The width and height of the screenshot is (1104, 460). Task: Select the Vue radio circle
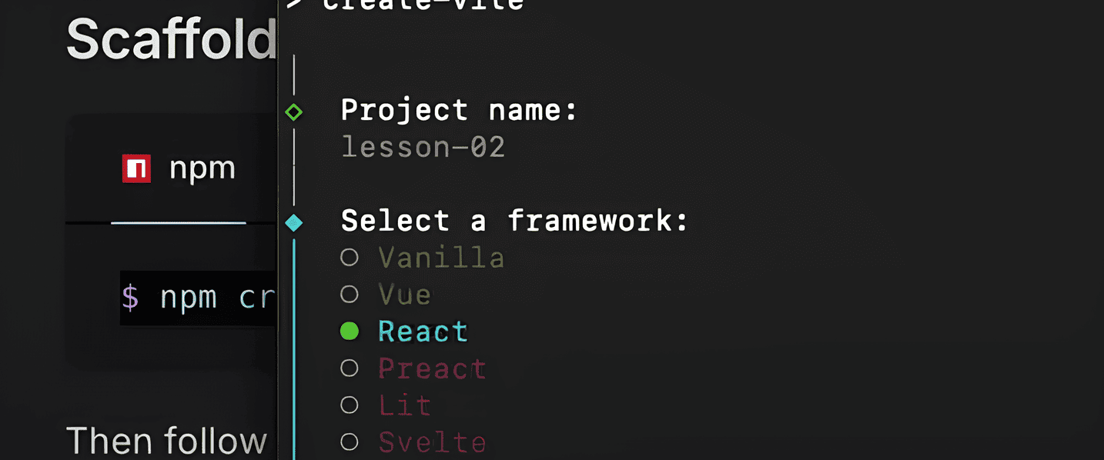(350, 294)
